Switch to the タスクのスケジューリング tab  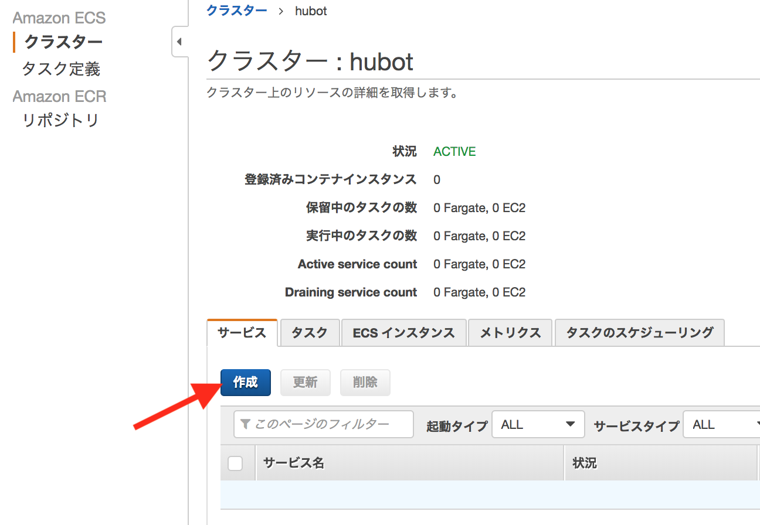[x=639, y=333]
